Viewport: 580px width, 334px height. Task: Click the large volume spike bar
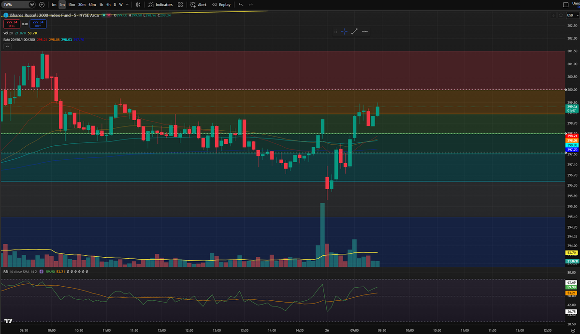pos(322,235)
